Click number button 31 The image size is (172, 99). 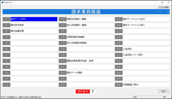point(119,55)
